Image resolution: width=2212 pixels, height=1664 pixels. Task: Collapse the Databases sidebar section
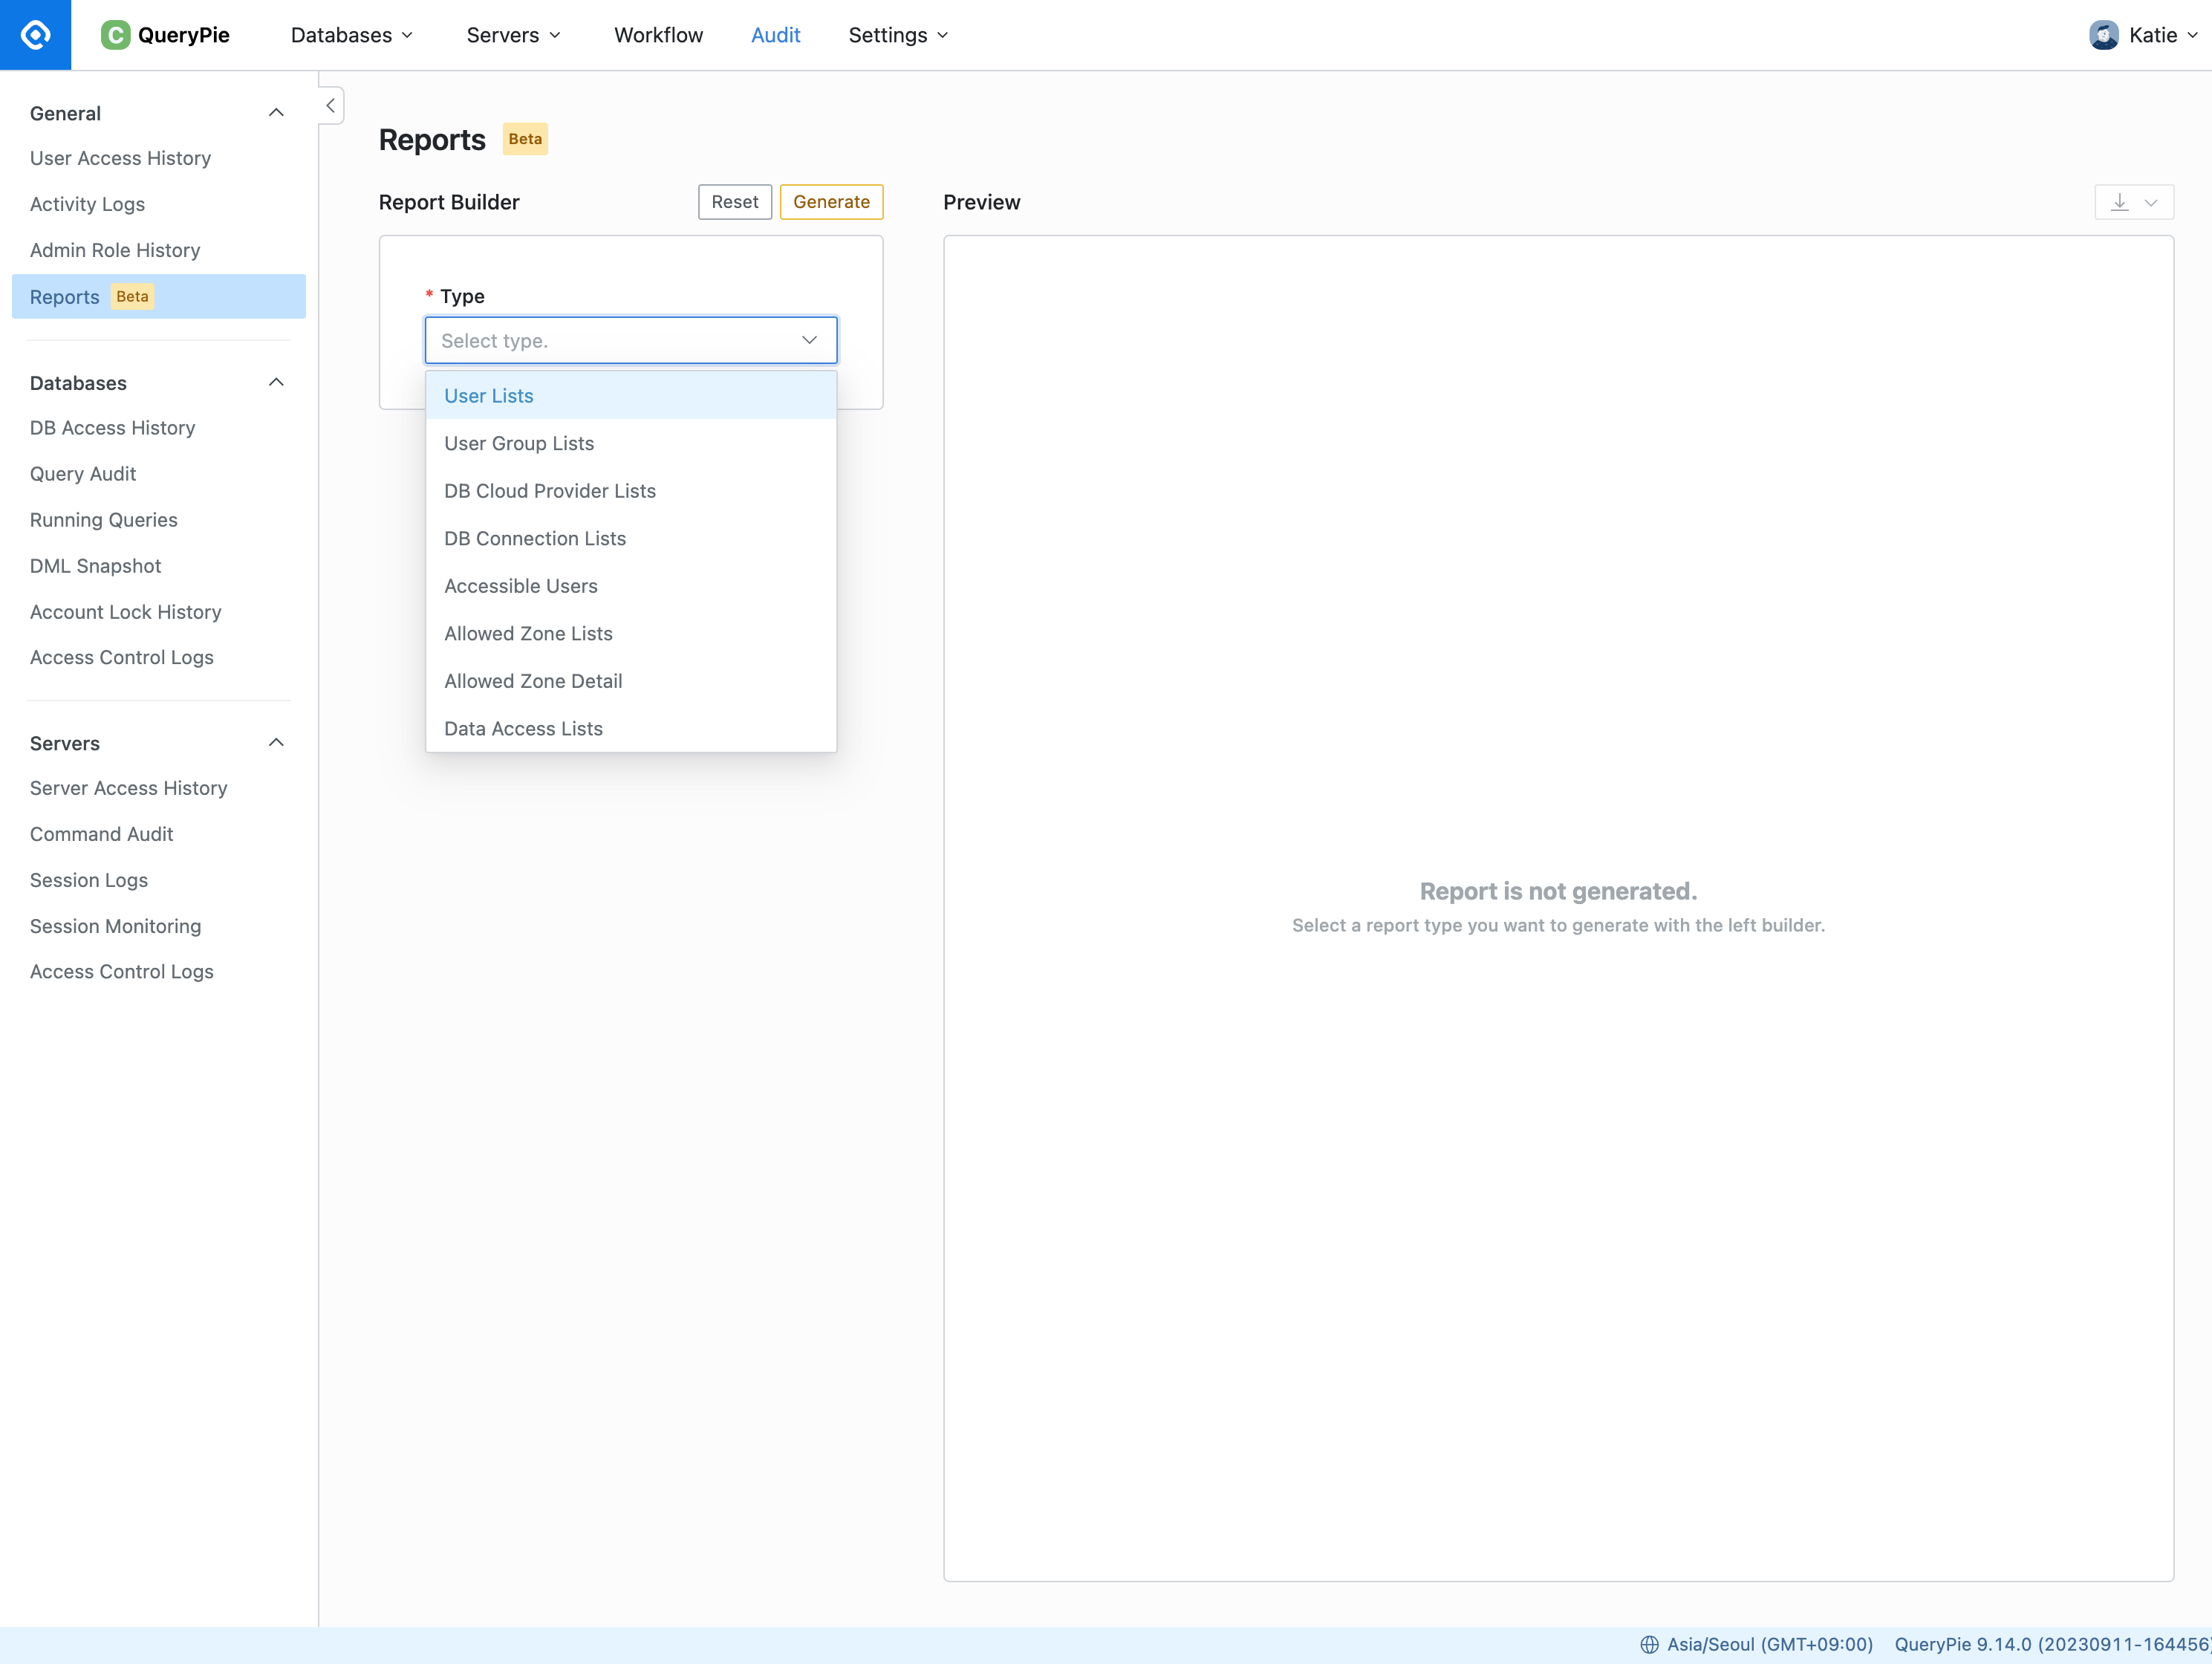coord(277,383)
